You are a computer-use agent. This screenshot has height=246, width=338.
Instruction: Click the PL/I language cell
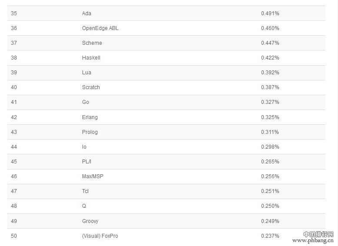(x=86, y=162)
